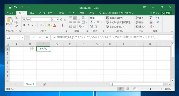Collapse the ribbon chevron

[172, 31]
